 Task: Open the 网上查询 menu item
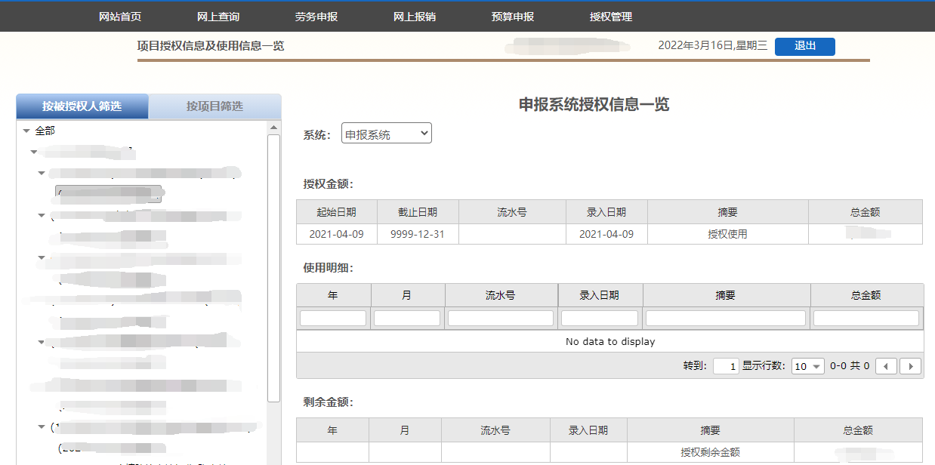218,17
